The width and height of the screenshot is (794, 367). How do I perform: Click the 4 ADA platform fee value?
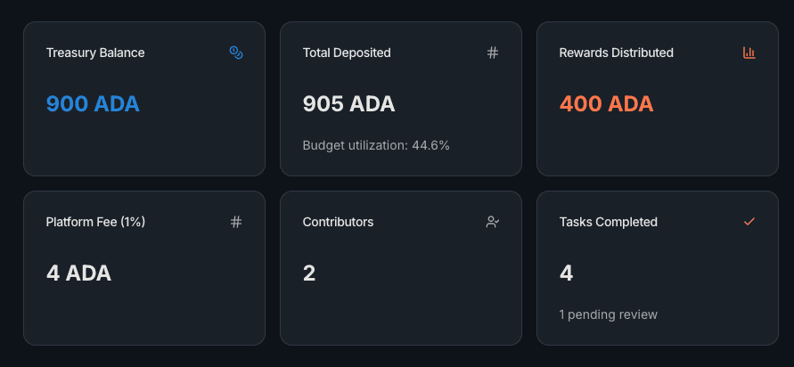coord(78,273)
